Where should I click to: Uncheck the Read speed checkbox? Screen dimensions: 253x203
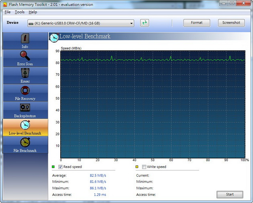pos(61,167)
